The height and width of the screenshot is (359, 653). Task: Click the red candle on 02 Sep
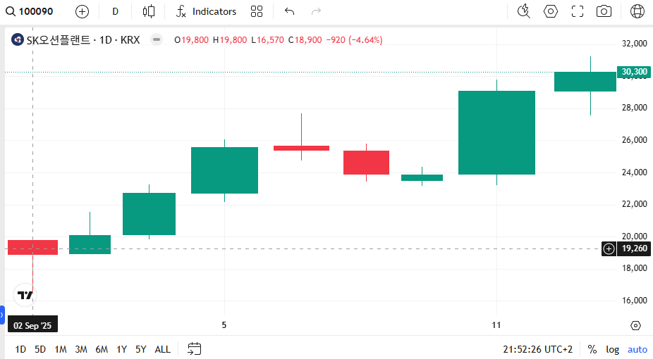click(x=33, y=247)
